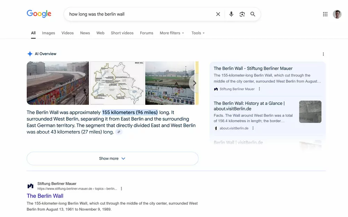Viewport: 348px width, 217px height.
Task: Click the Google logo
Action: [39, 14]
